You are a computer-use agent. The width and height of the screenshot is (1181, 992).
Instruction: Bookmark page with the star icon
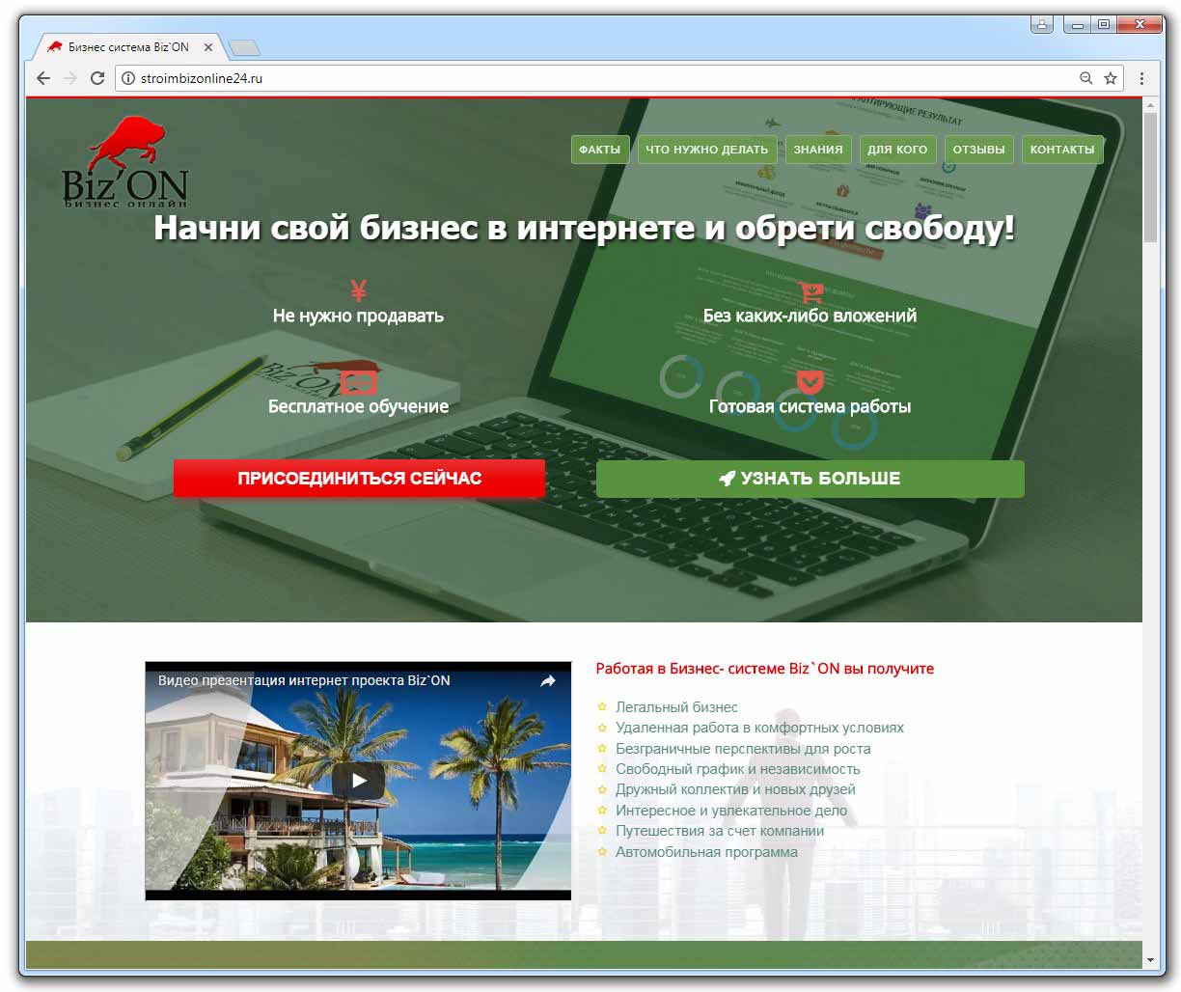point(1111,78)
